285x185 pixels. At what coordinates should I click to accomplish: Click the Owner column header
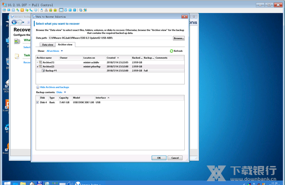click(71, 58)
